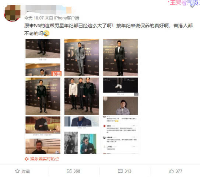The image size is (200, 177).
Task: Click the repost share icon
Action: point(69,171)
